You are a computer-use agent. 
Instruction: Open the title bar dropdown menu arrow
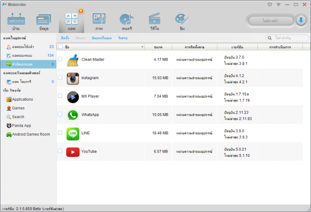[278, 5]
